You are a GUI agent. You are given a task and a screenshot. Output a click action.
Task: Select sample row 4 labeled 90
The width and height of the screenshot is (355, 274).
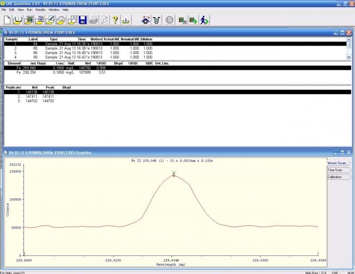[x=175, y=57]
